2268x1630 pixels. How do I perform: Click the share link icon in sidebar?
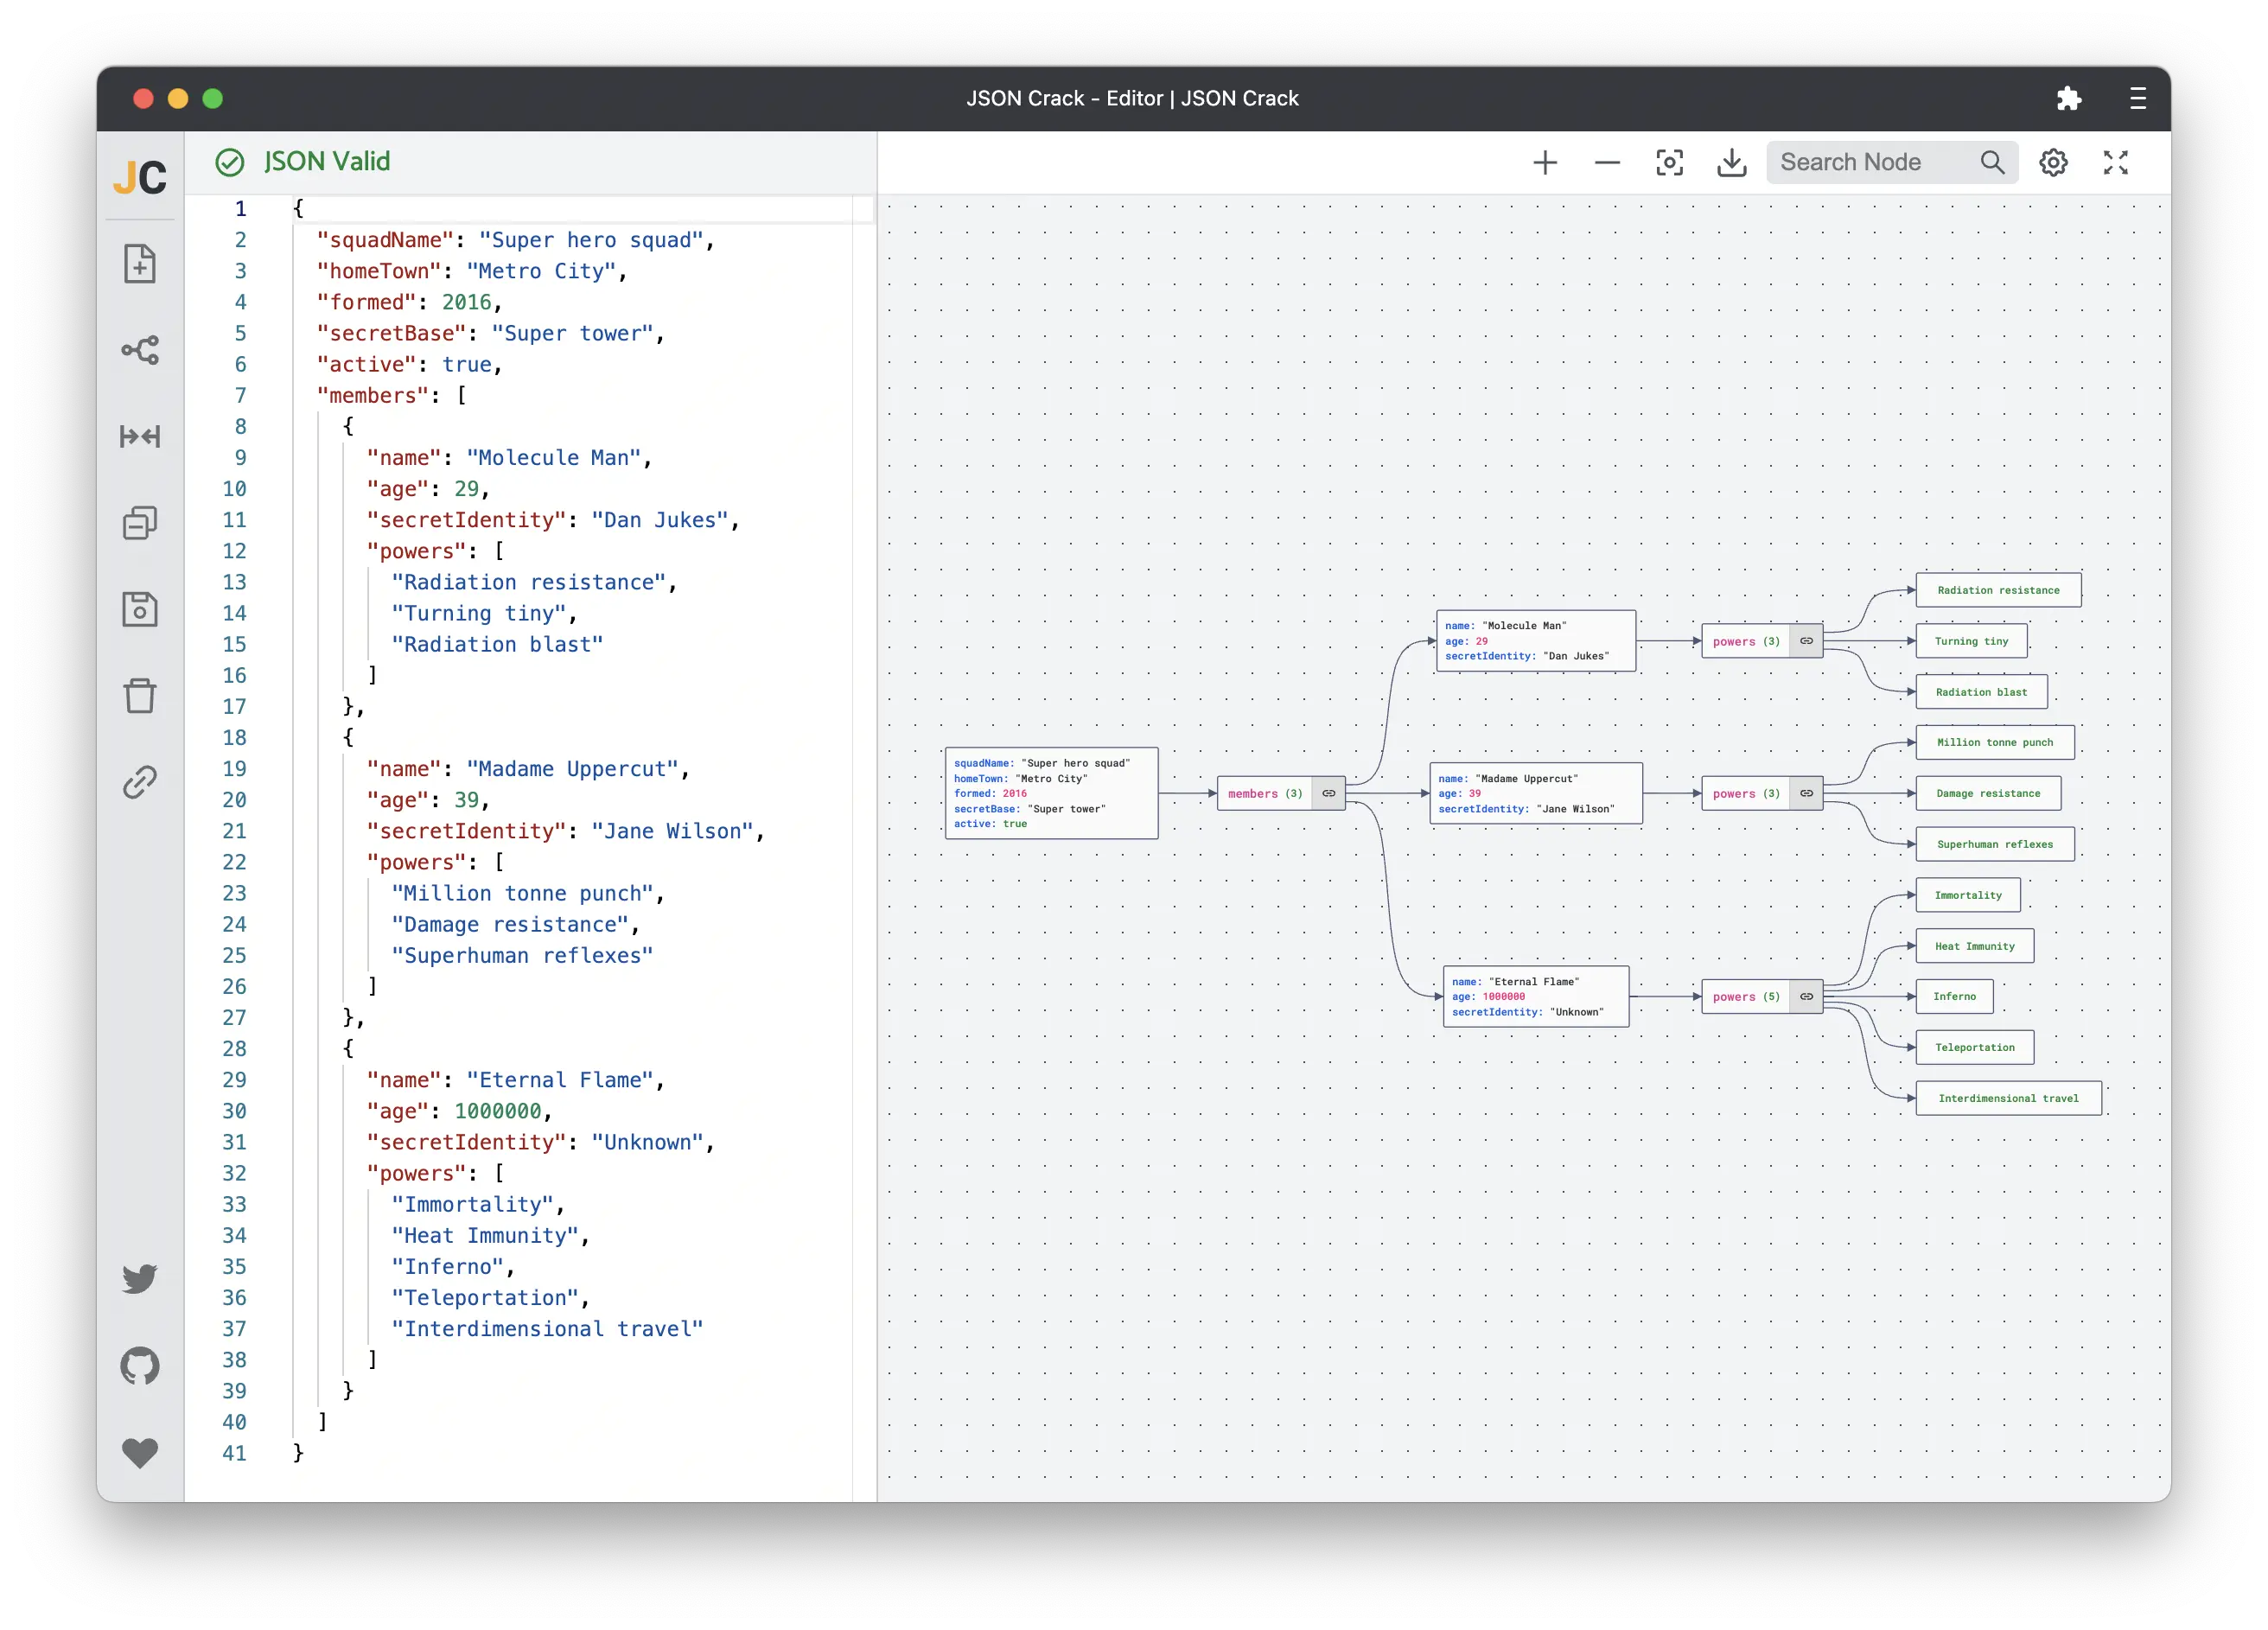click(140, 782)
